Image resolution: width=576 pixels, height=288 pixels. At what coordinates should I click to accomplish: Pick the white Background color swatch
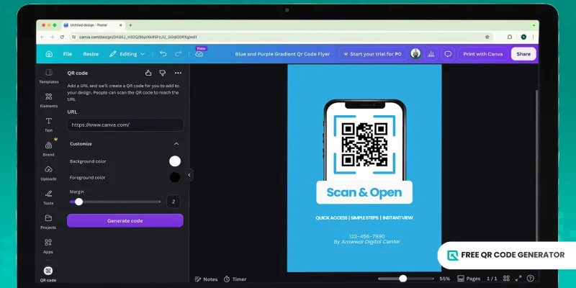(x=175, y=161)
